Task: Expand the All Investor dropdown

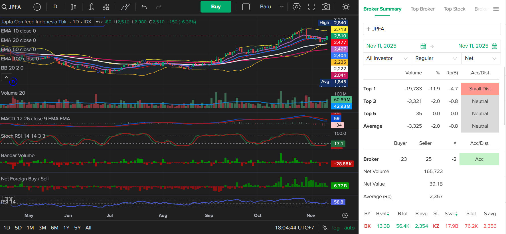Action: 387,58
